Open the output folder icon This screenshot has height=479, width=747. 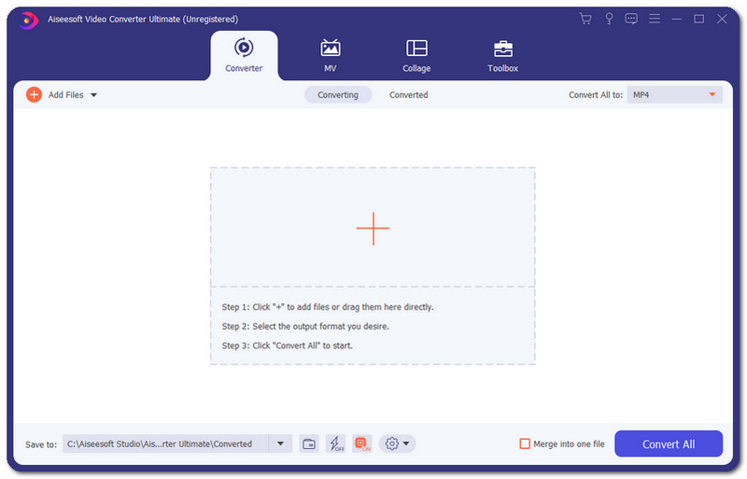pos(309,444)
